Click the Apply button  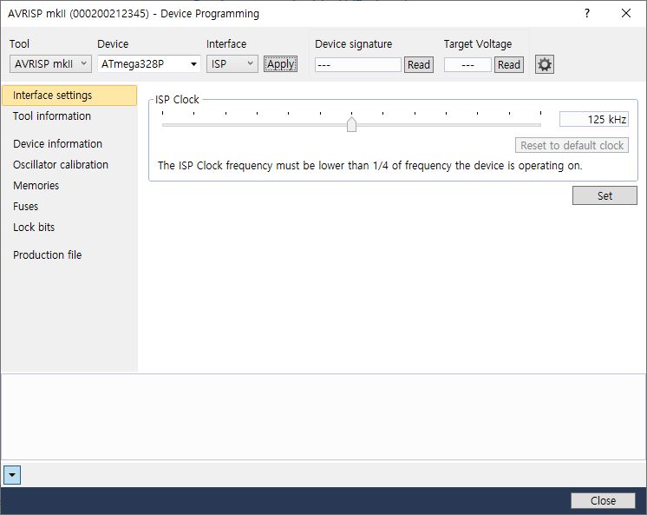pos(280,64)
